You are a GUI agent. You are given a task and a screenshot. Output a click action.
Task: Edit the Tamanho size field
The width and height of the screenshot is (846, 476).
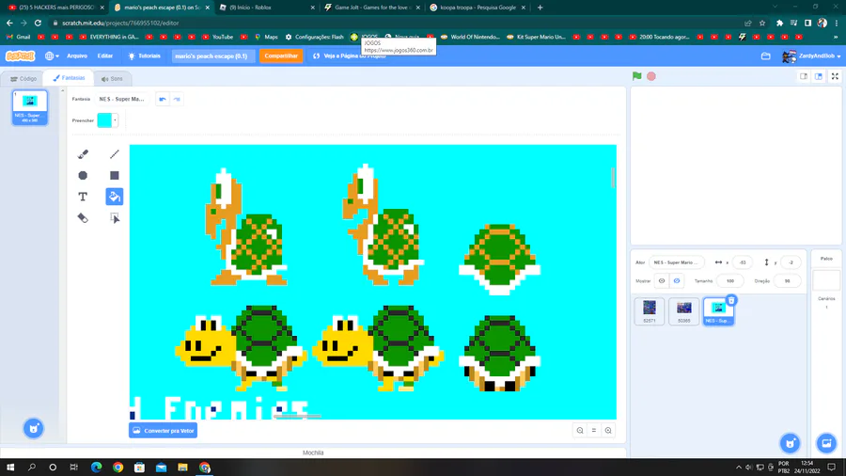click(x=730, y=281)
